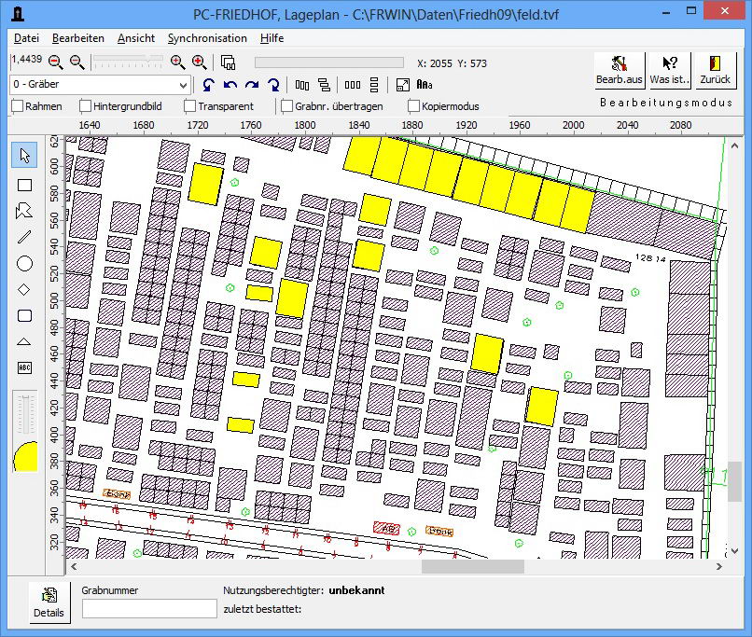Toggle the Hintergrundbild checkbox
Viewport: 752px width, 637px height.
coord(86,106)
